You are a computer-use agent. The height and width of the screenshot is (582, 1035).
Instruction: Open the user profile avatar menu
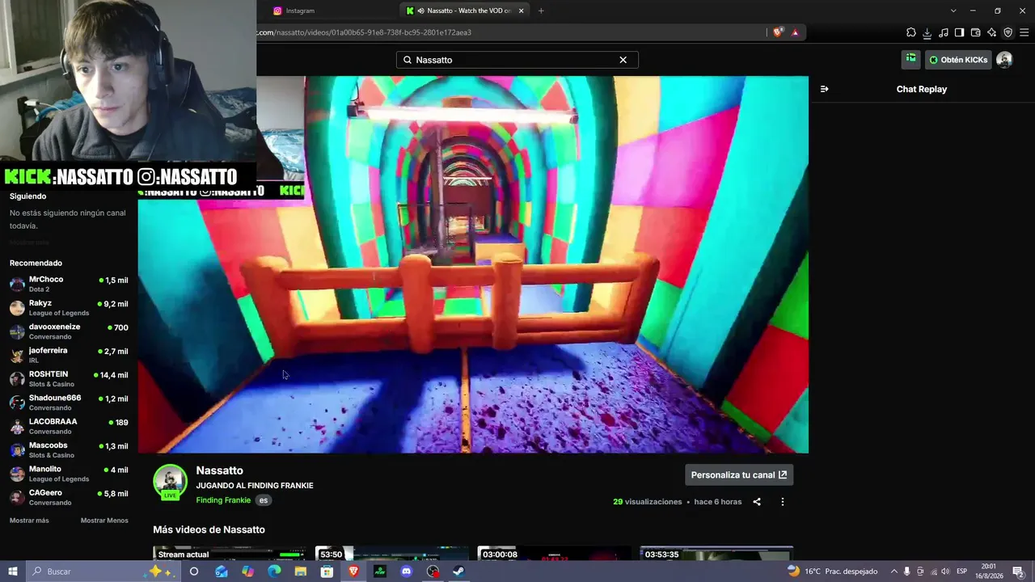point(1004,60)
